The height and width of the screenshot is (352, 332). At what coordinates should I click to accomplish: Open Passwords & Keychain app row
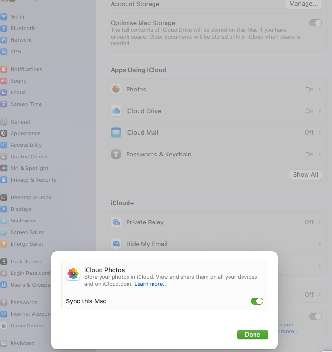[216, 155]
